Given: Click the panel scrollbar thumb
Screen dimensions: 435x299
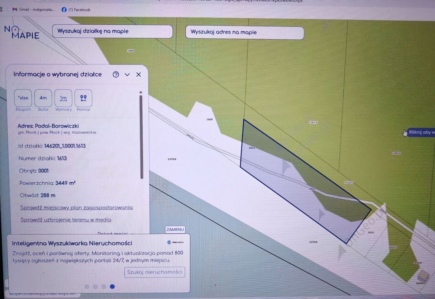Looking at the screenshot, I should coord(141,137).
